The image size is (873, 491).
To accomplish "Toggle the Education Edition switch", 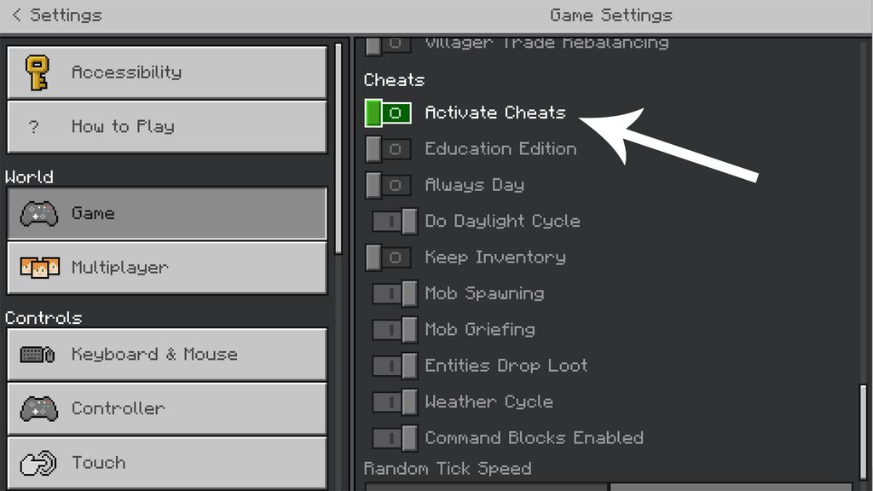I will (x=388, y=149).
